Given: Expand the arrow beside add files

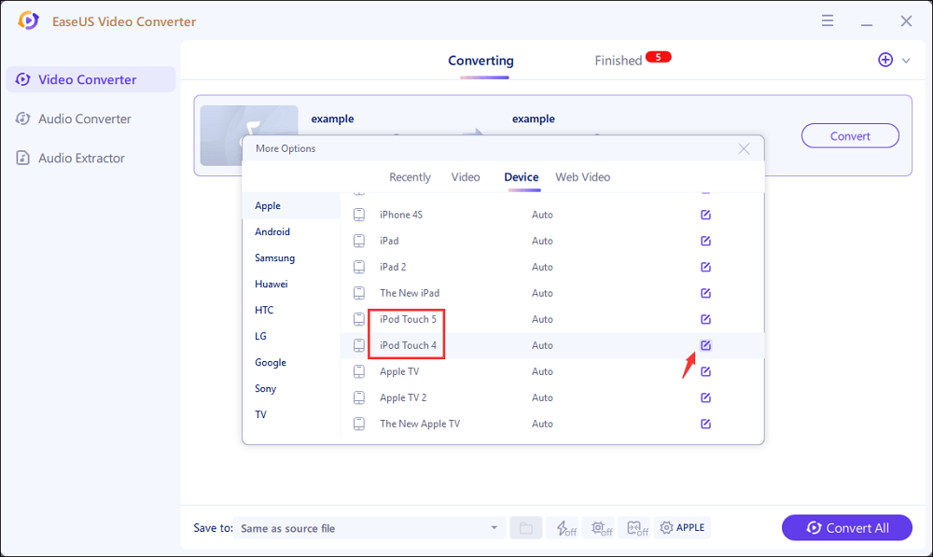Looking at the screenshot, I should (906, 61).
